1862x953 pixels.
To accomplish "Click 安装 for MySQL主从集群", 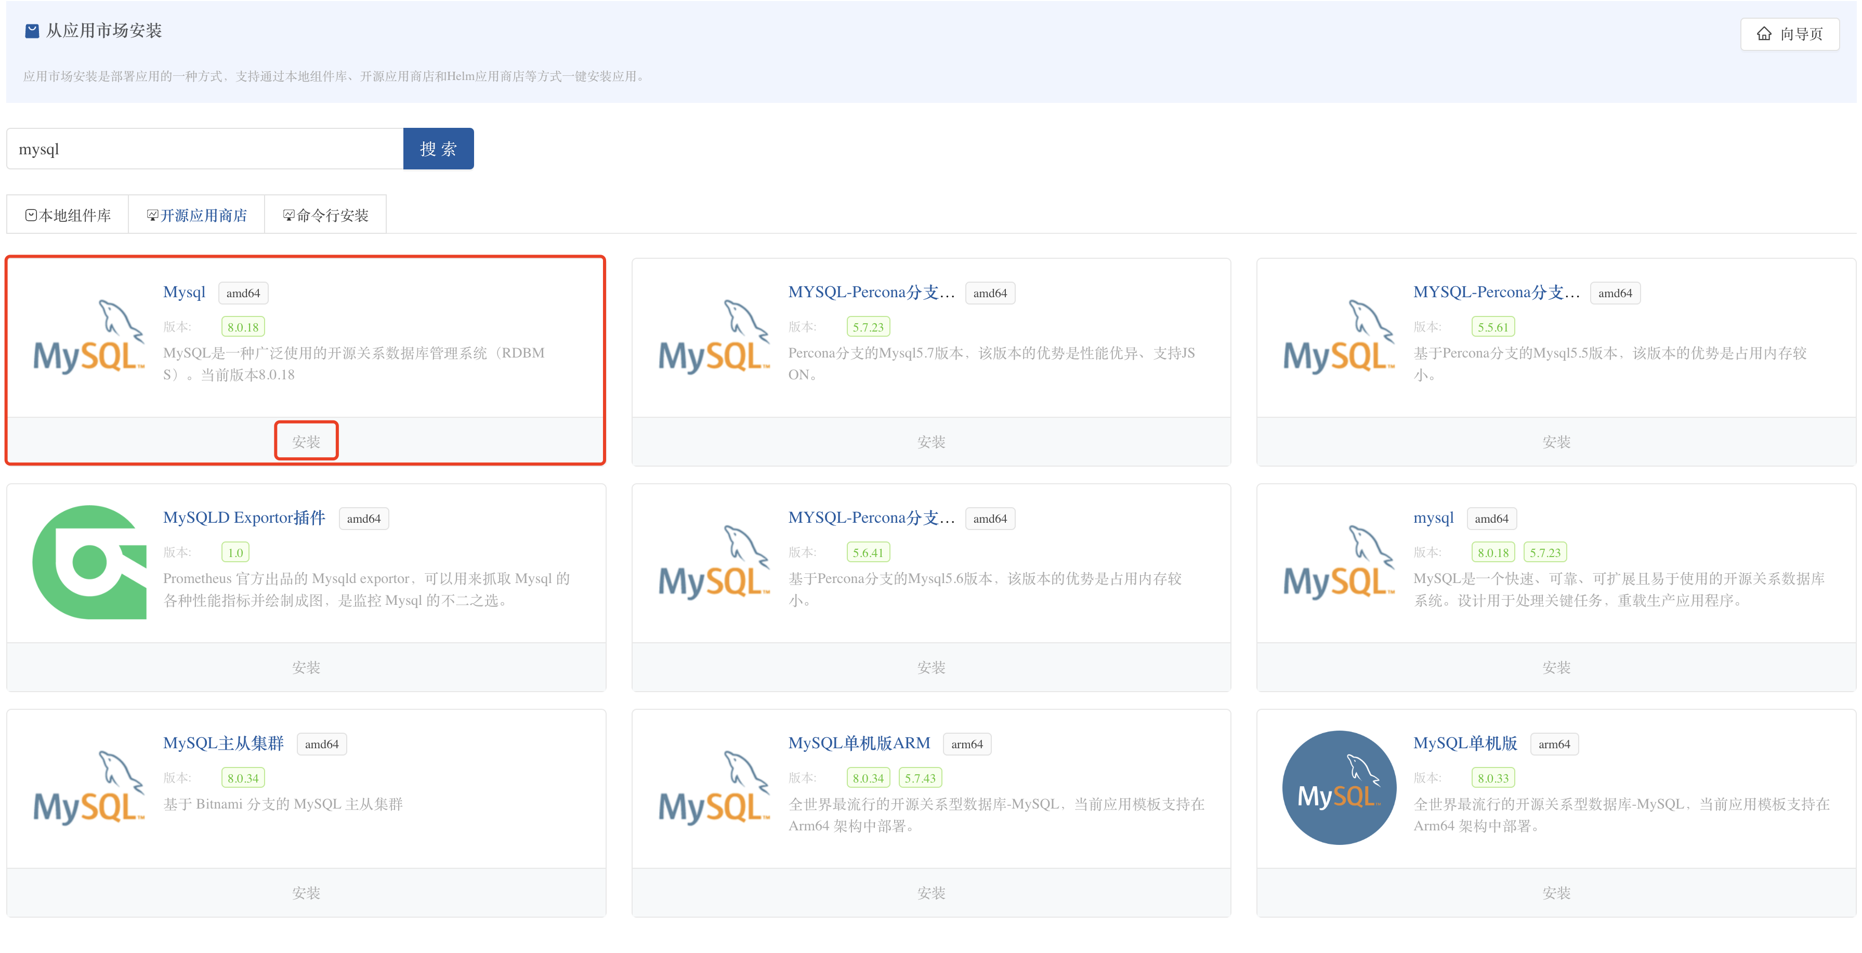I will tap(306, 892).
